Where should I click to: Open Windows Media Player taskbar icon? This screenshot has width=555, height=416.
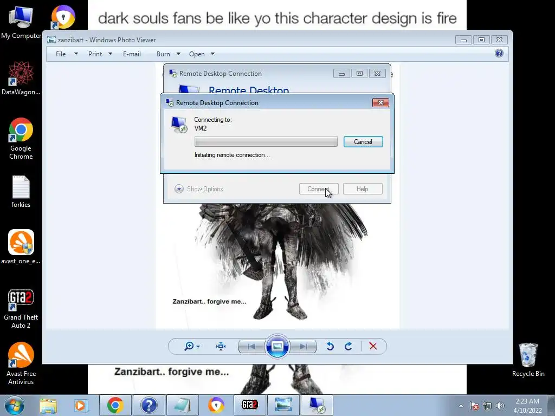(80, 405)
